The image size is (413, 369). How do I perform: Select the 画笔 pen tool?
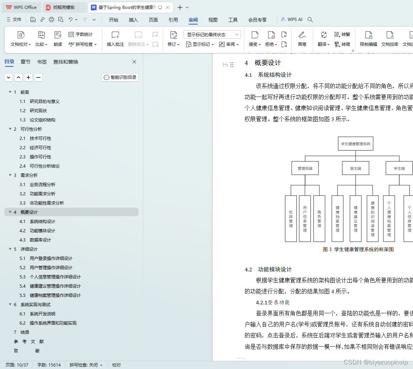pos(302,38)
